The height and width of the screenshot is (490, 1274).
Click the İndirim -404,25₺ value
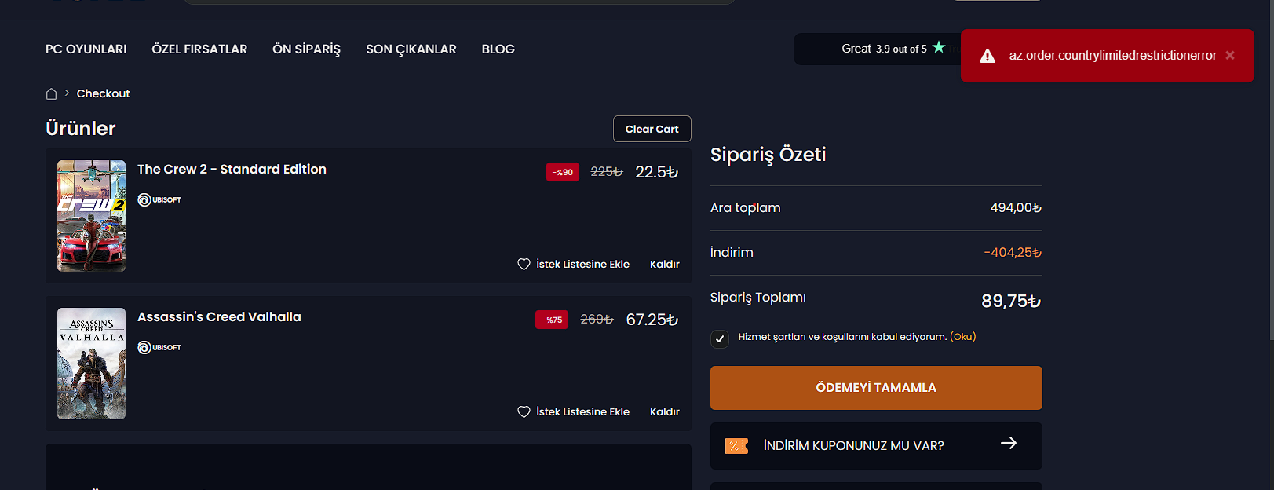tap(1013, 252)
